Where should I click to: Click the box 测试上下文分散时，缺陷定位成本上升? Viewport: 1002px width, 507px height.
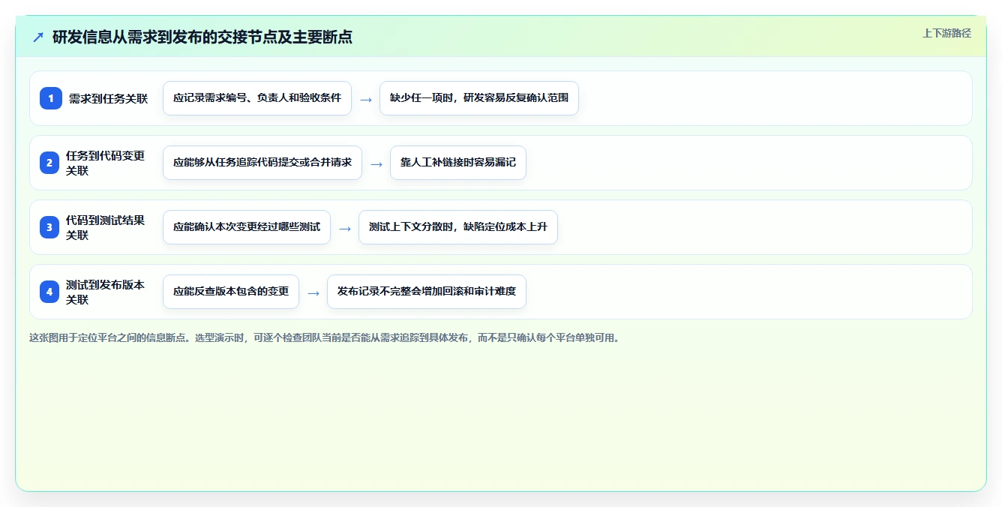[458, 227]
